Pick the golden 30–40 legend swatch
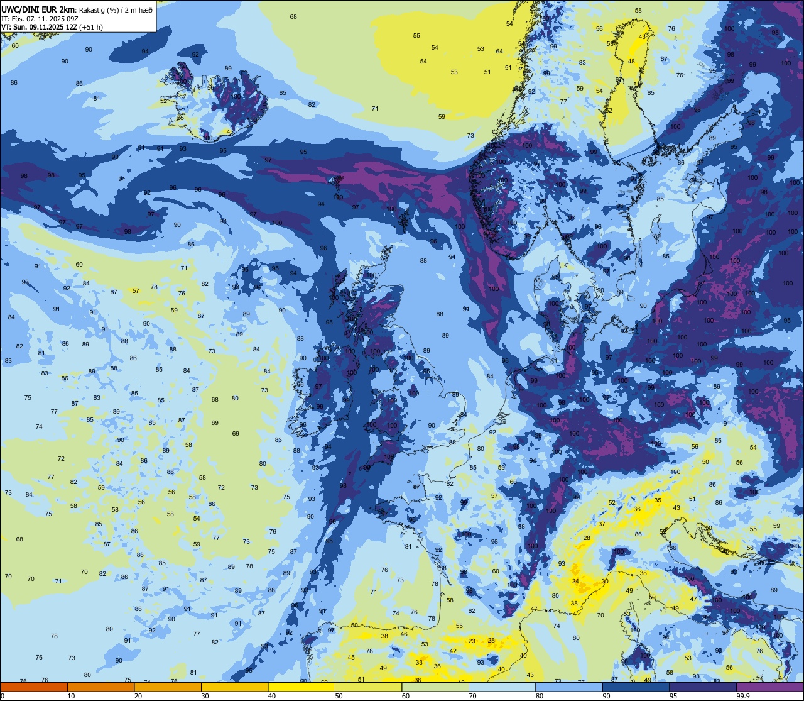Screen dimensions: 804x701 (x=234, y=687)
